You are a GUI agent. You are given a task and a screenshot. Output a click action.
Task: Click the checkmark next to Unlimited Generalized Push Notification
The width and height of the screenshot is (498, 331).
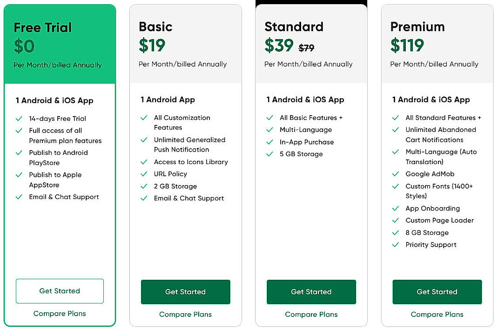pos(144,140)
